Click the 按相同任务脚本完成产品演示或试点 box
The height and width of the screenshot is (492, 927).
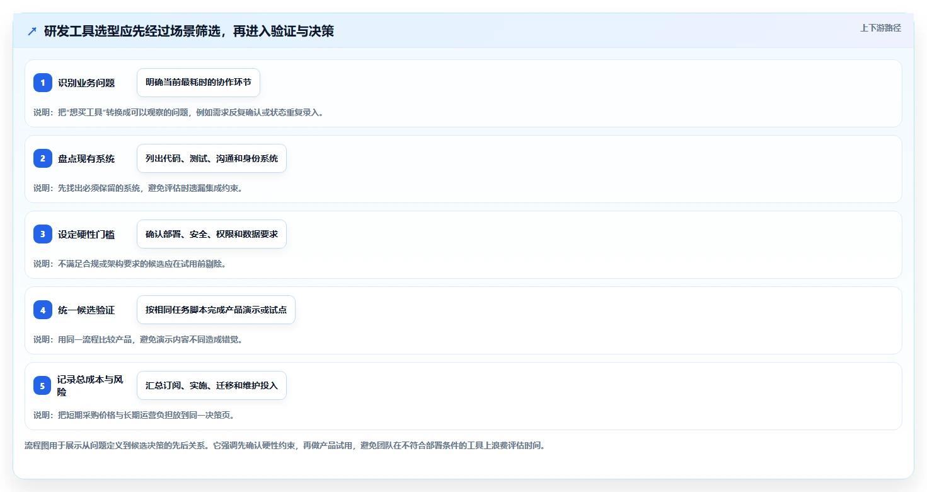click(x=216, y=310)
